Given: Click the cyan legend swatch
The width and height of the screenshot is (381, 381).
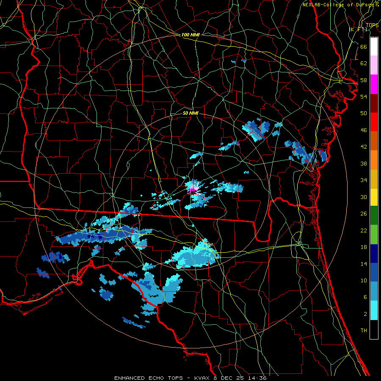Looking at the screenshot, I should tap(374, 310).
